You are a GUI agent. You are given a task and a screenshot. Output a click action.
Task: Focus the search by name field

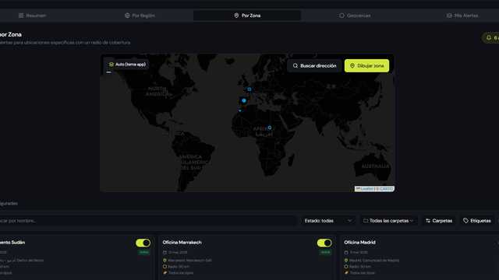point(148,221)
